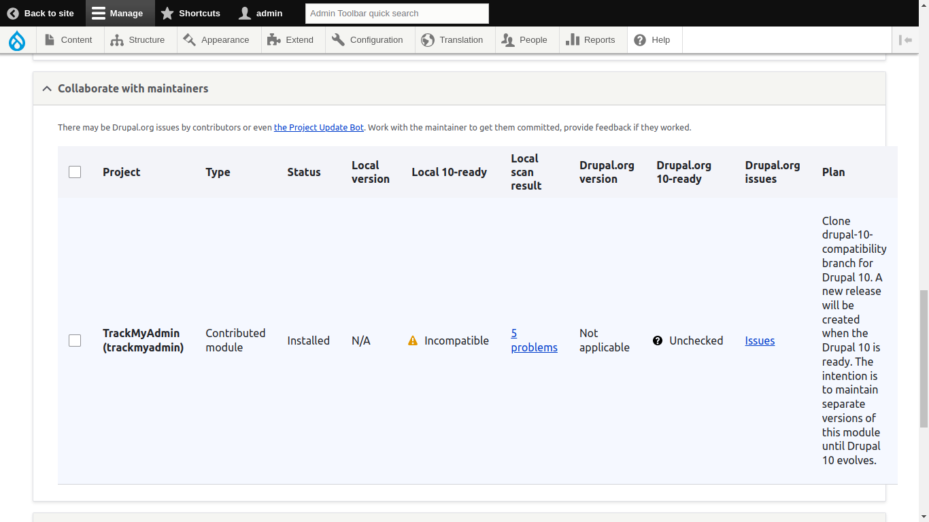This screenshot has width=929, height=522.
Task: Open the Content section via its icon
Action: point(48,39)
